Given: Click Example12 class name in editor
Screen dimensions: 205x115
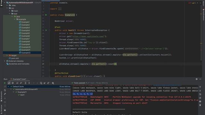Looking at the screenshot, I should coord(70,15).
